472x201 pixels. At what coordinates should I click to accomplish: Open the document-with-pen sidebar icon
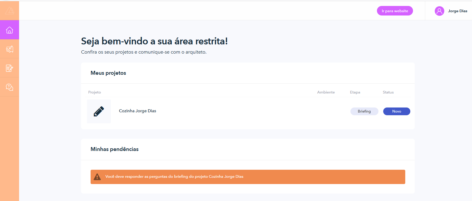[10, 68]
